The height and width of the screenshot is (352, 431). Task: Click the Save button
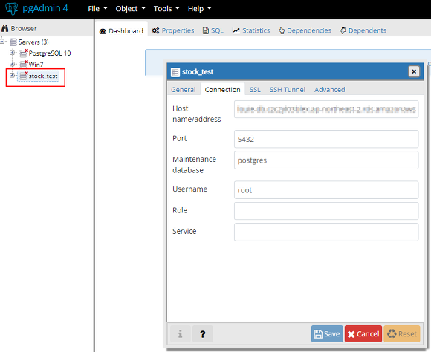pos(327,334)
